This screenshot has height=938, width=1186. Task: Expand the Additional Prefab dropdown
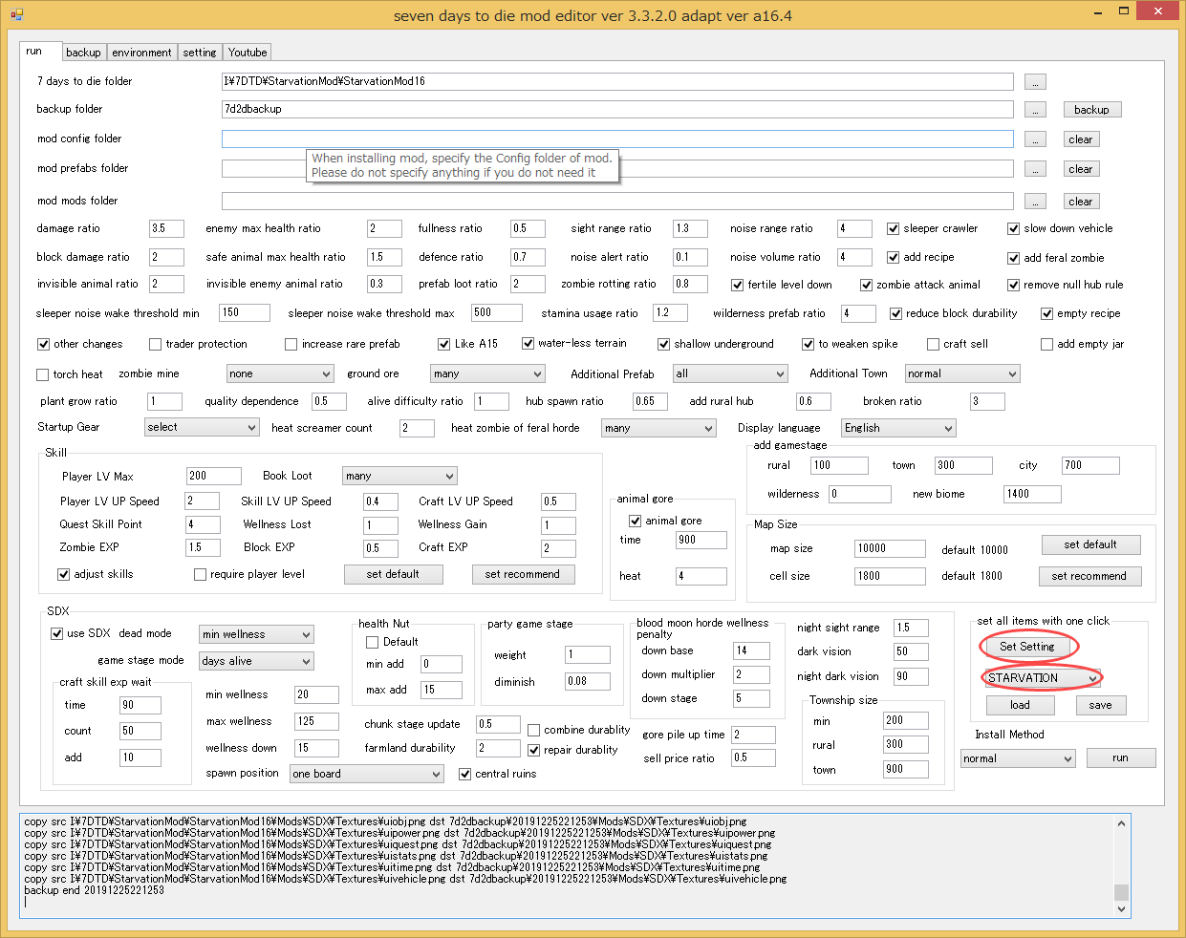730,374
